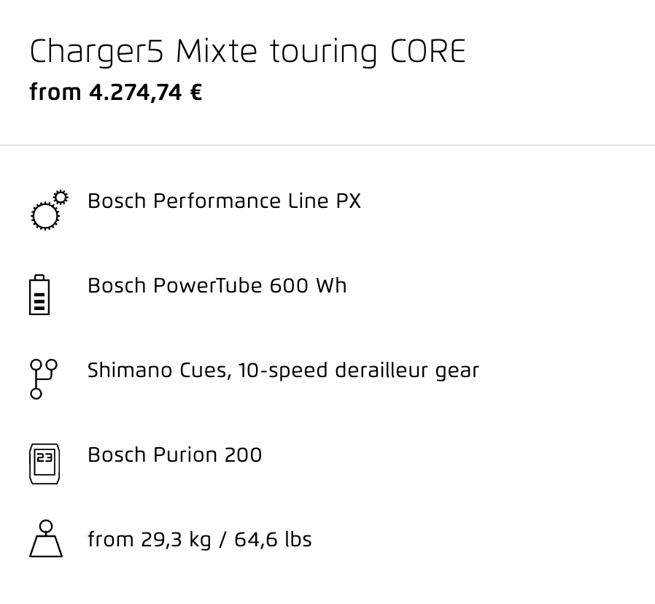Click the weight icon
The width and height of the screenshot is (655, 604).
(46, 538)
